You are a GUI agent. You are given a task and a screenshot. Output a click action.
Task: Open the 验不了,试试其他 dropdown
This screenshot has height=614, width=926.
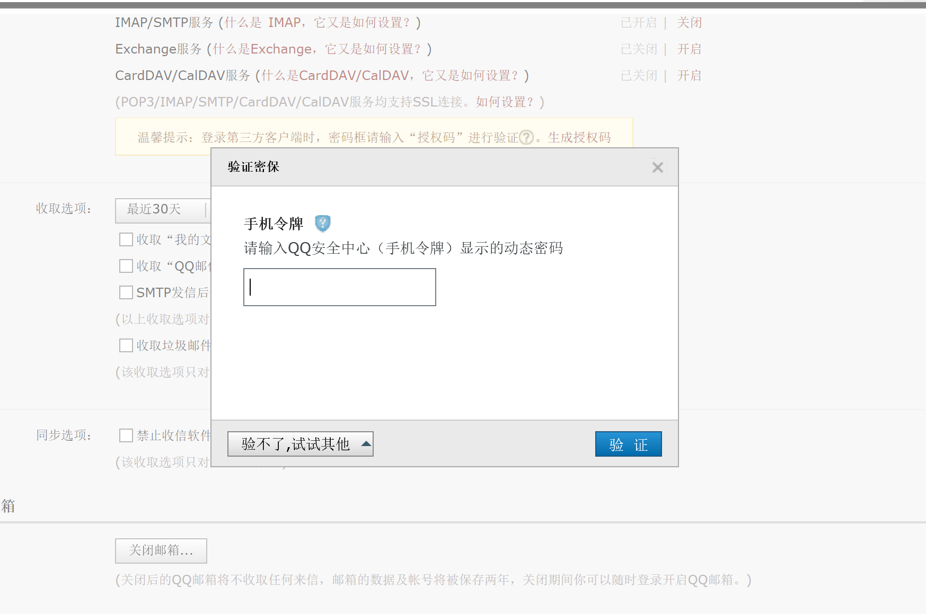(301, 444)
